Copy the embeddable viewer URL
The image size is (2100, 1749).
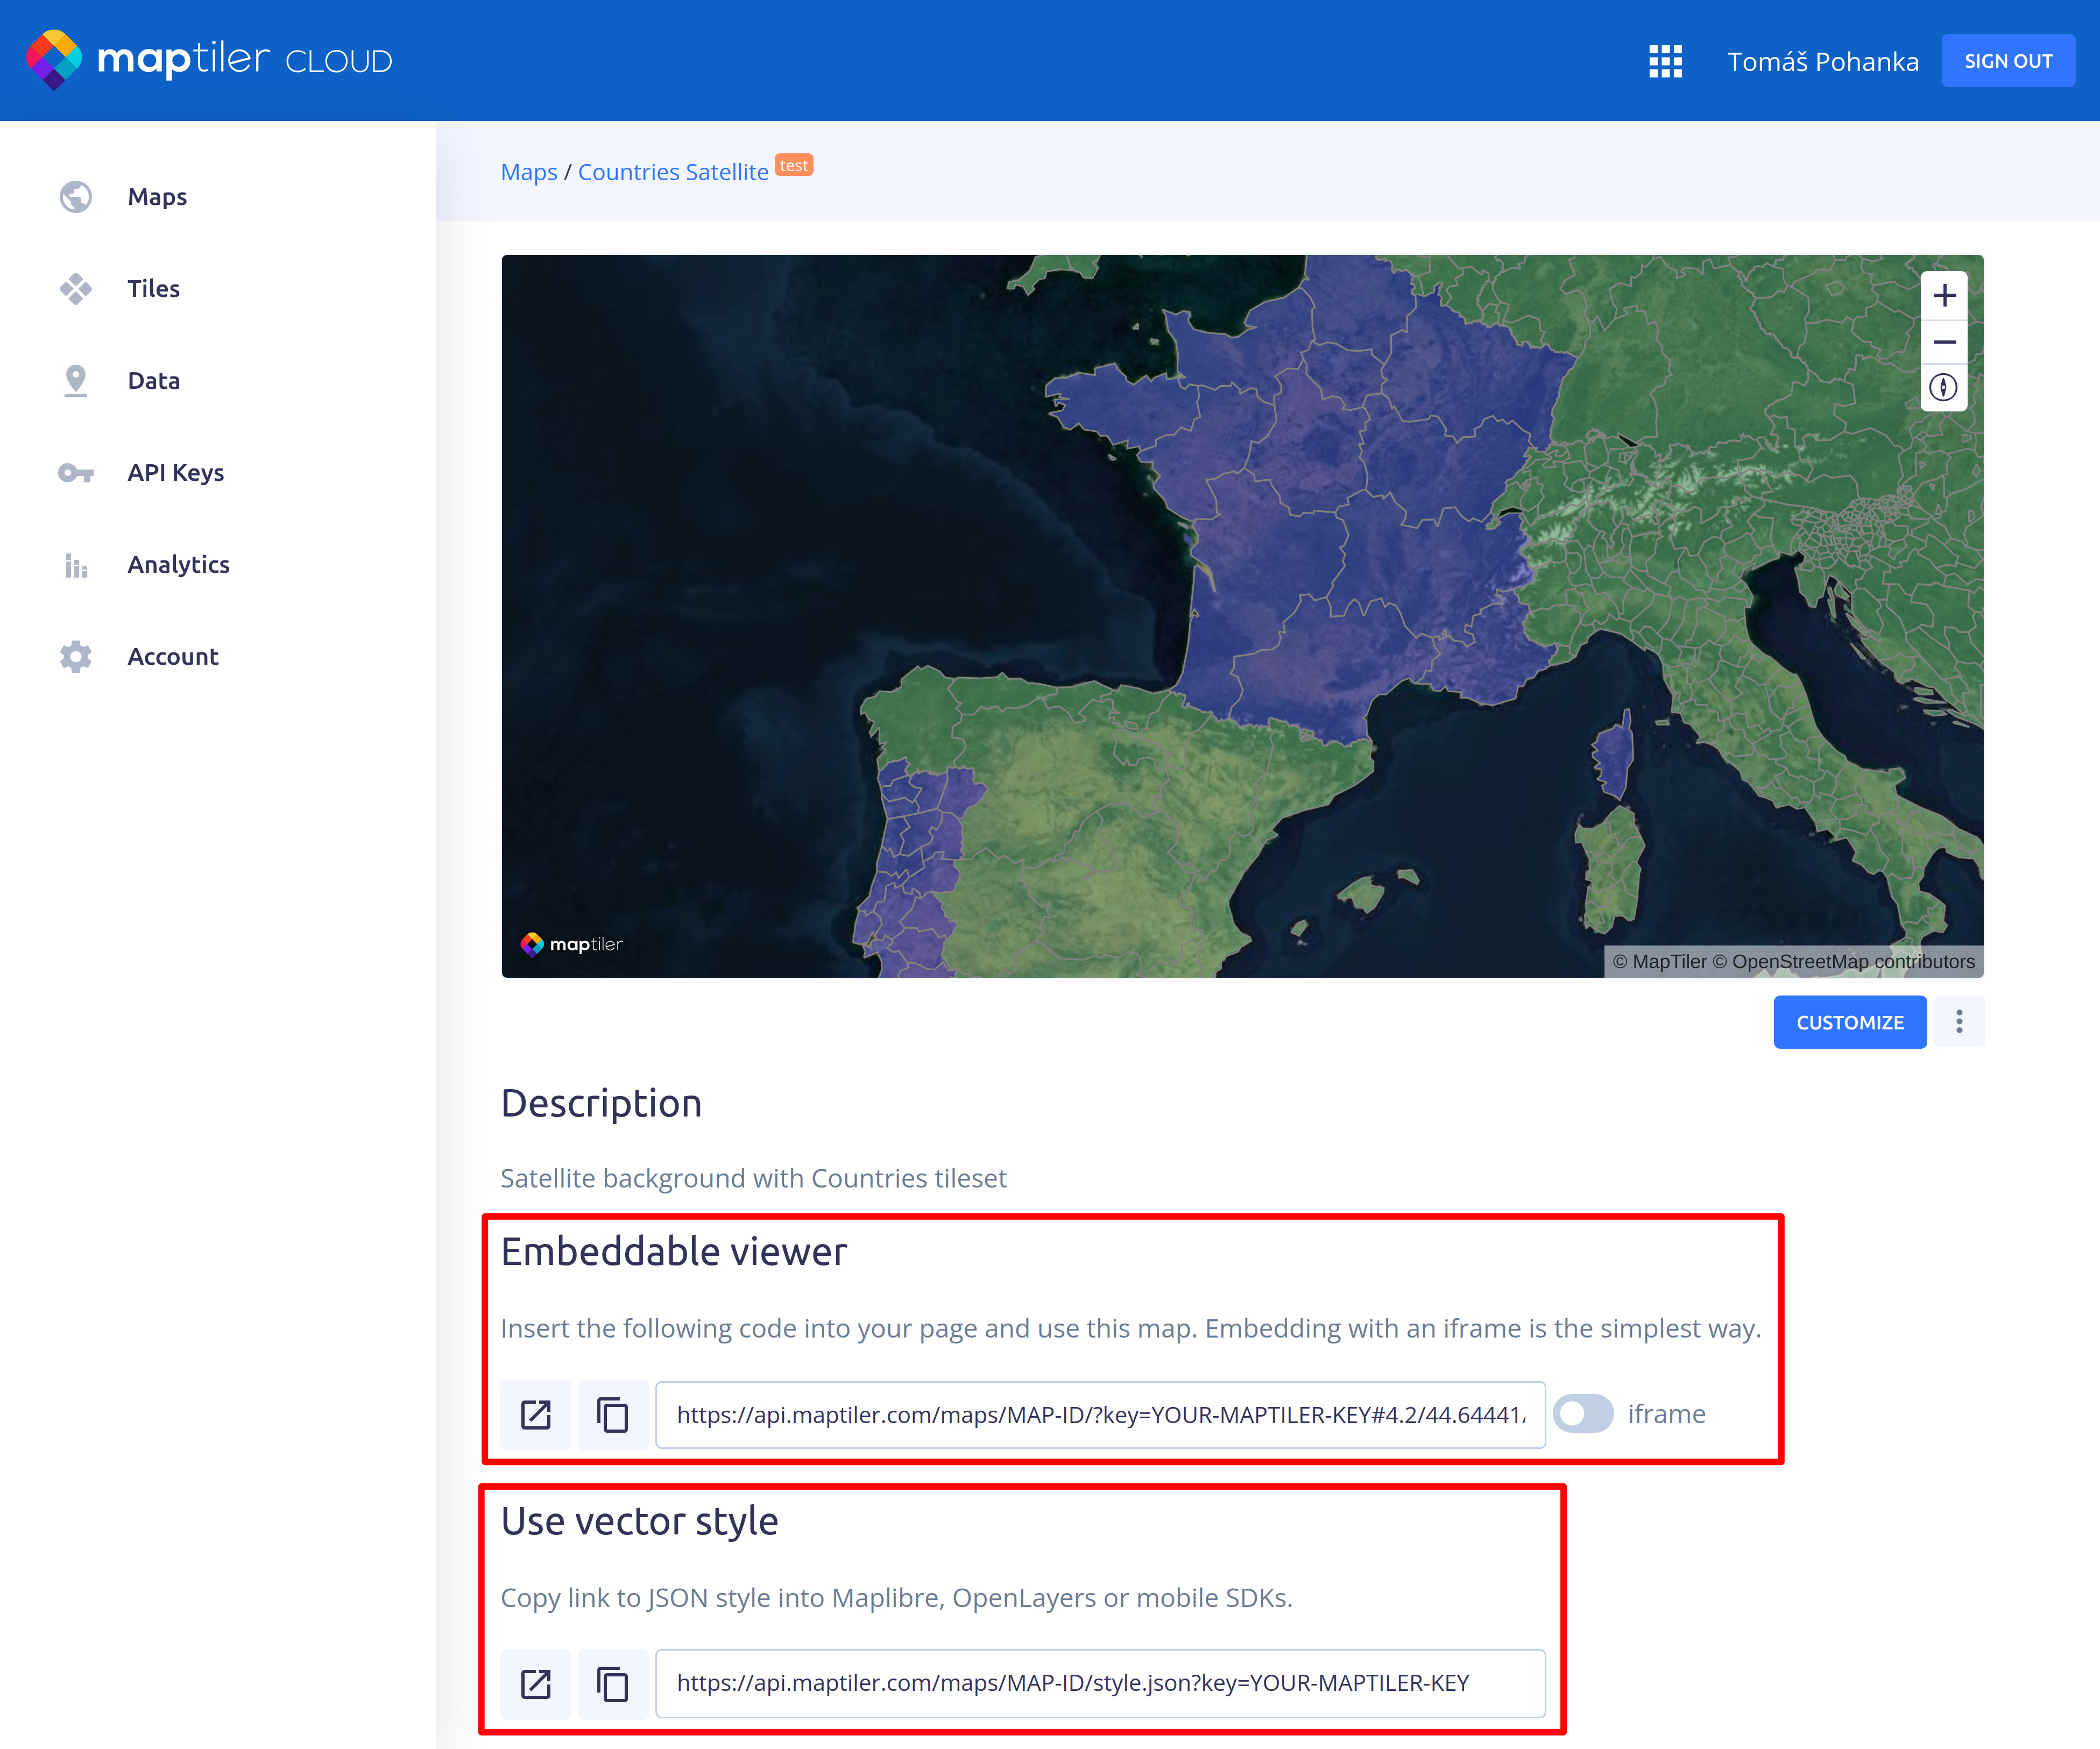click(612, 1414)
